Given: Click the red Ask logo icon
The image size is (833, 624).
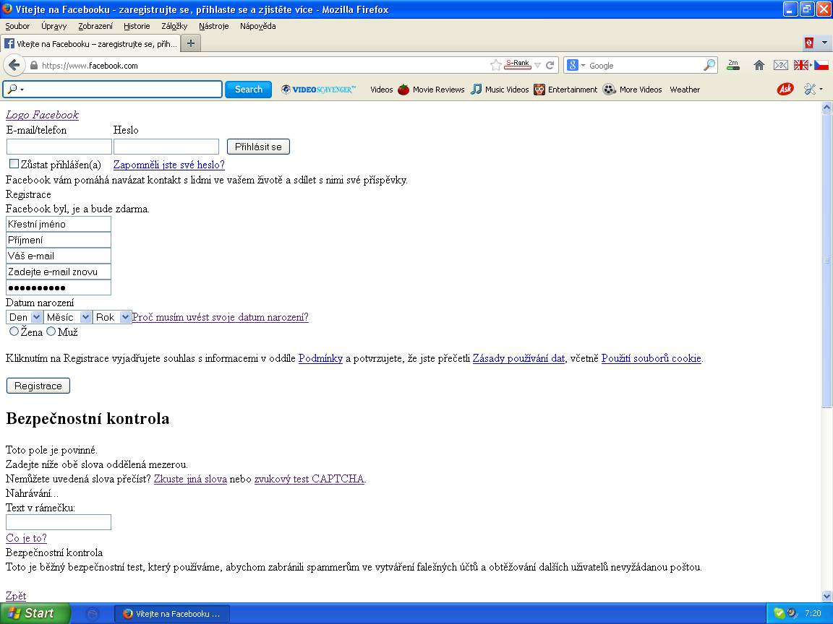Looking at the screenshot, I should click(x=785, y=89).
